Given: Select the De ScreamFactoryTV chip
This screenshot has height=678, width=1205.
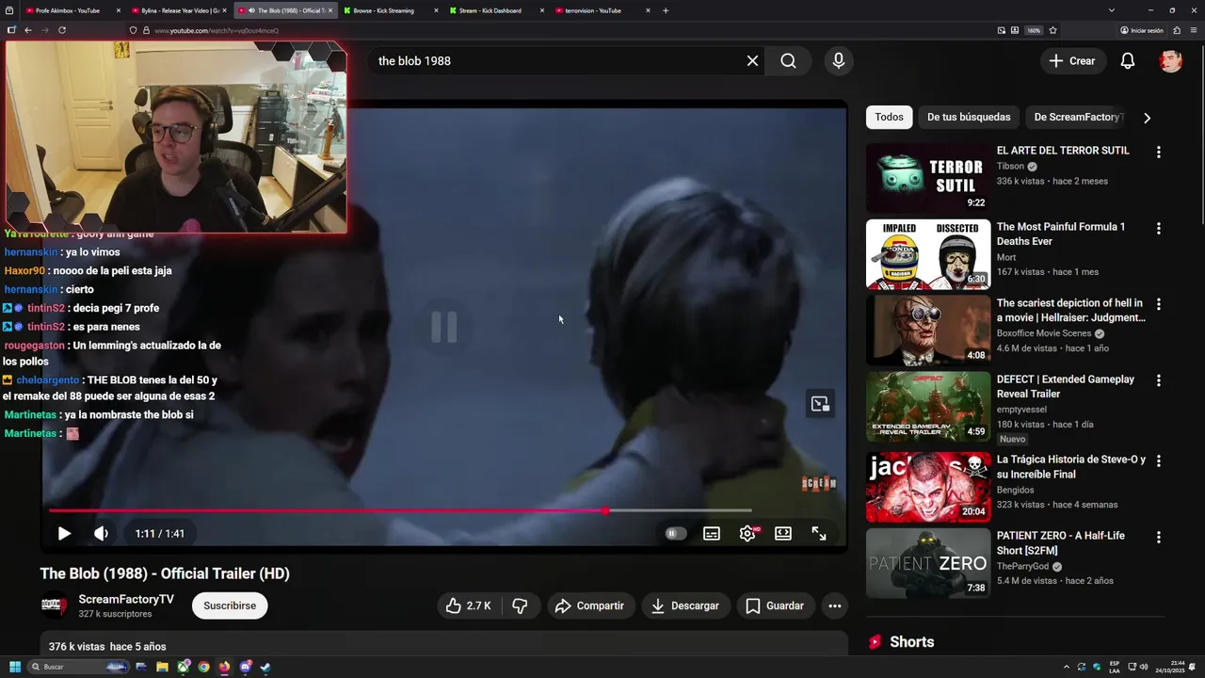Looking at the screenshot, I should (1076, 117).
